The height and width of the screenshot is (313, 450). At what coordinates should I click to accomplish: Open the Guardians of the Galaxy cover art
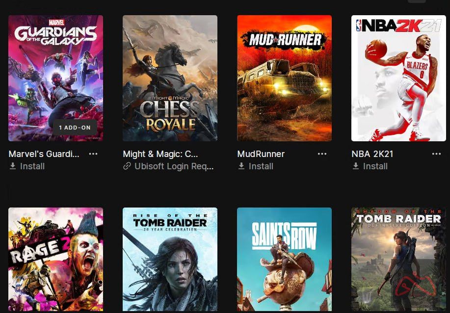(55, 78)
